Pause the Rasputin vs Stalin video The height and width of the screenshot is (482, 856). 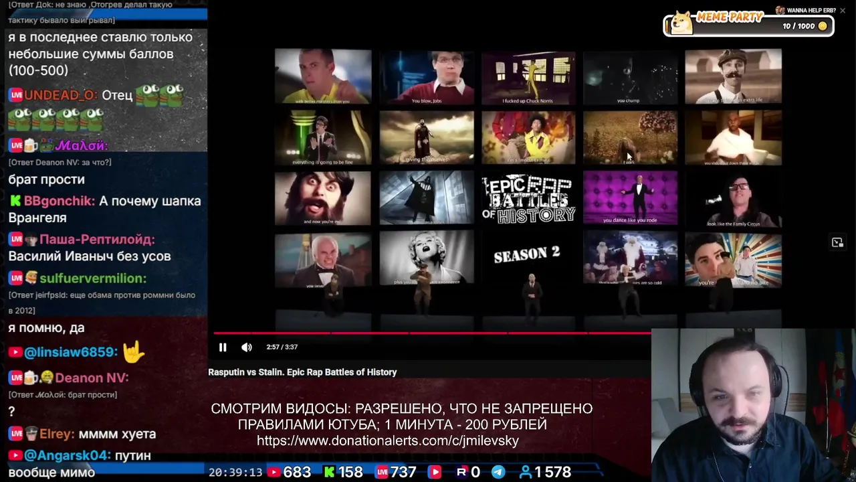pos(223,347)
